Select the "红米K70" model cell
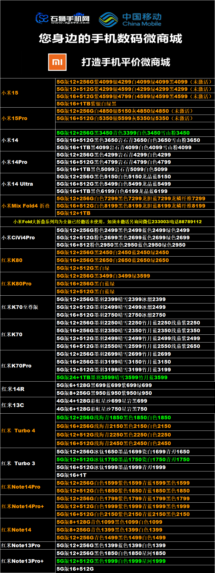This screenshot has width=215, height=573. click(x=28, y=334)
